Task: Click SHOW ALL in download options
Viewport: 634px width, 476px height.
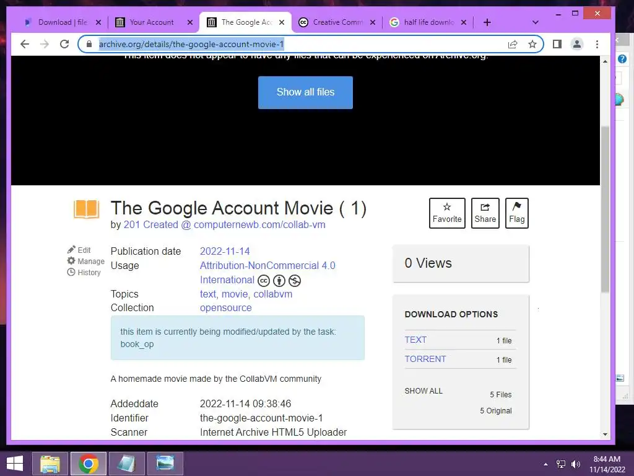Action: pyautogui.click(x=423, y=391)
